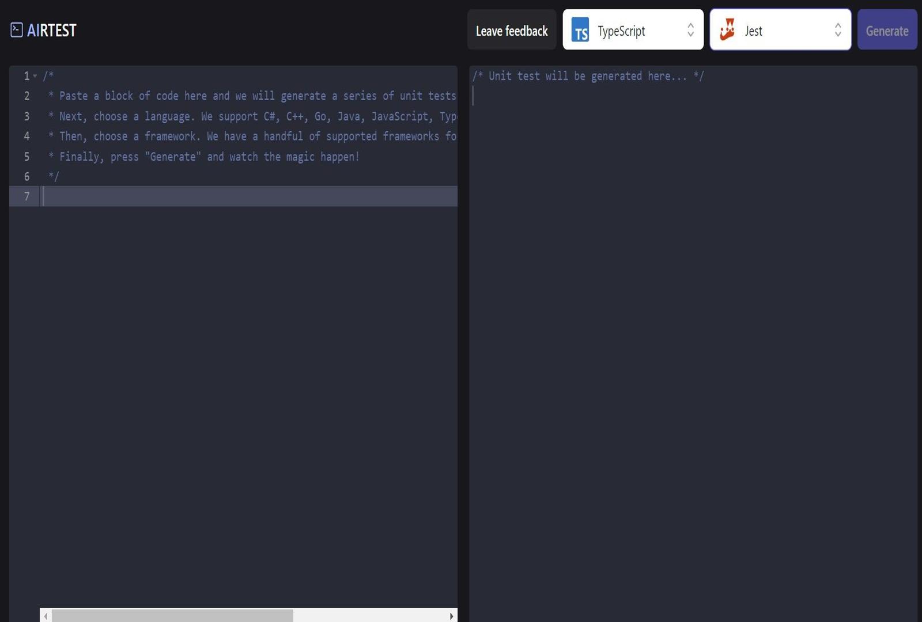
Task: Click the up/down chevrons in language selector
Action: 690,30
